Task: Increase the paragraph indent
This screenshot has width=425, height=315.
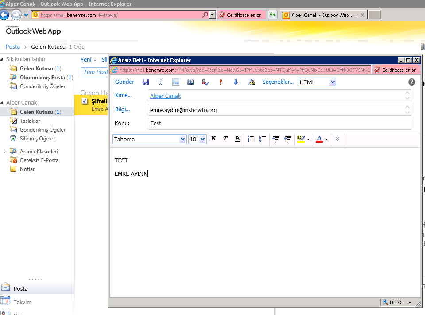Action: (x=288, y=139)
